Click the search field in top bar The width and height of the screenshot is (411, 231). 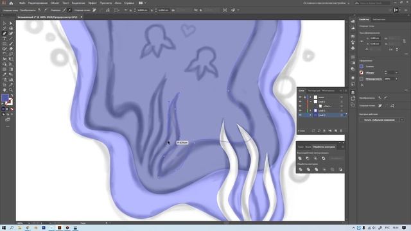click(372, 3)
